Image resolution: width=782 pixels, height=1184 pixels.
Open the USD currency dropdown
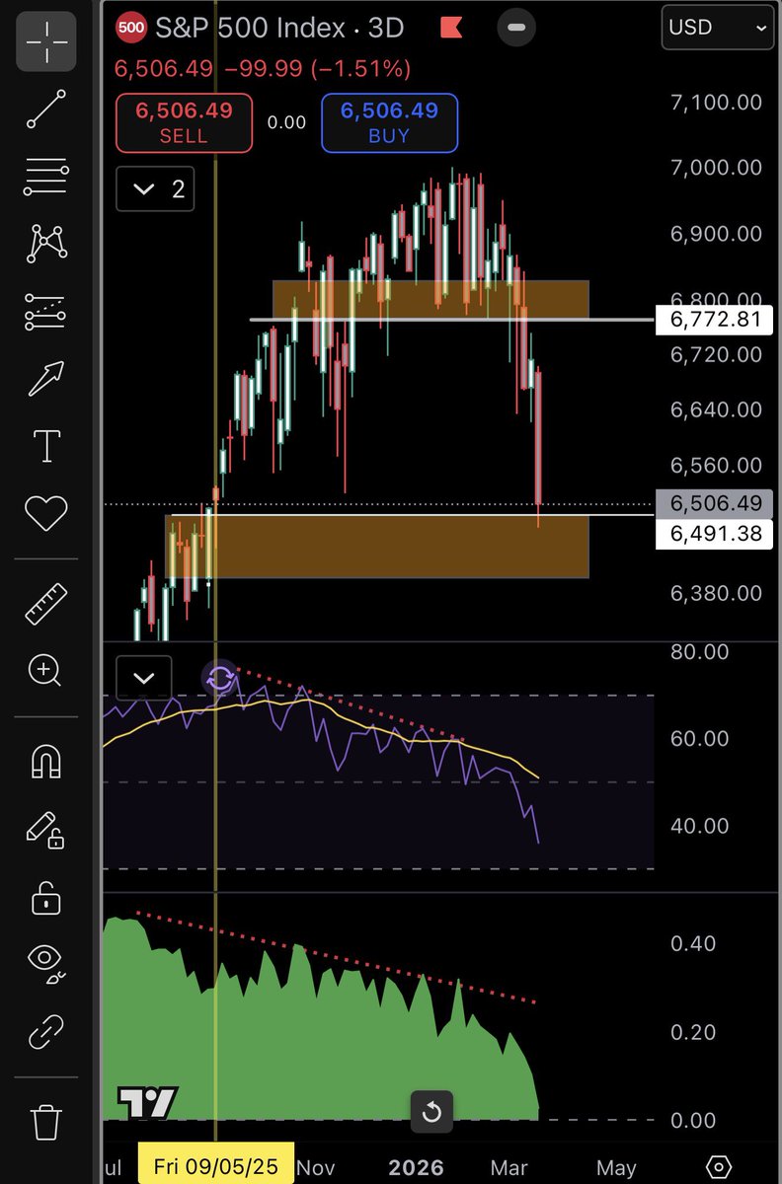click(x=717, y=28)
